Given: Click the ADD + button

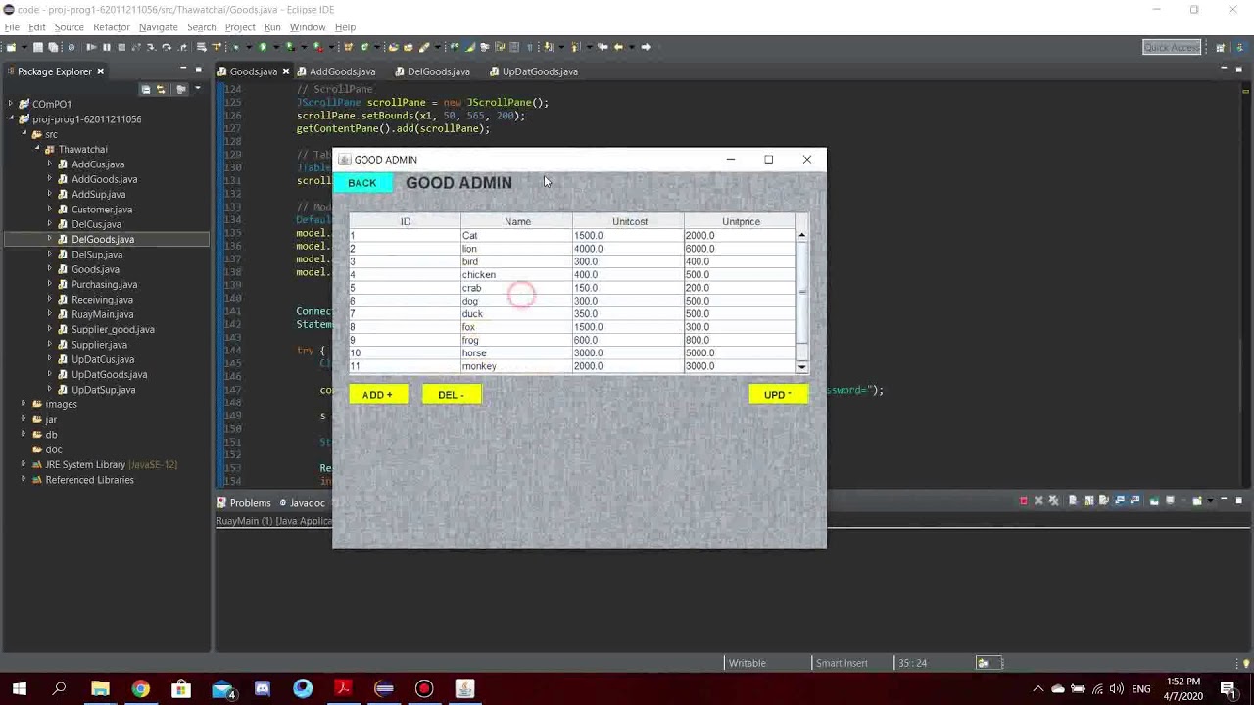Looking at the screenshot, I should (x=377, y=395).
